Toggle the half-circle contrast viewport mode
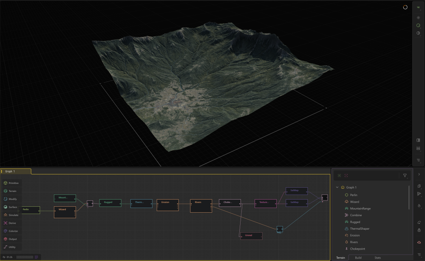Screen dimensions: 425x261 (x=418, y=33)
